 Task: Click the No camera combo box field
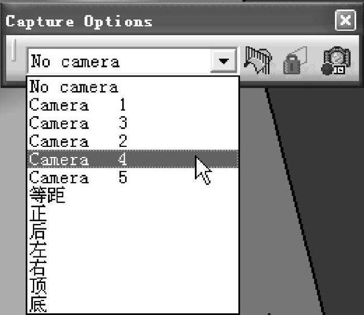[132, 61]
